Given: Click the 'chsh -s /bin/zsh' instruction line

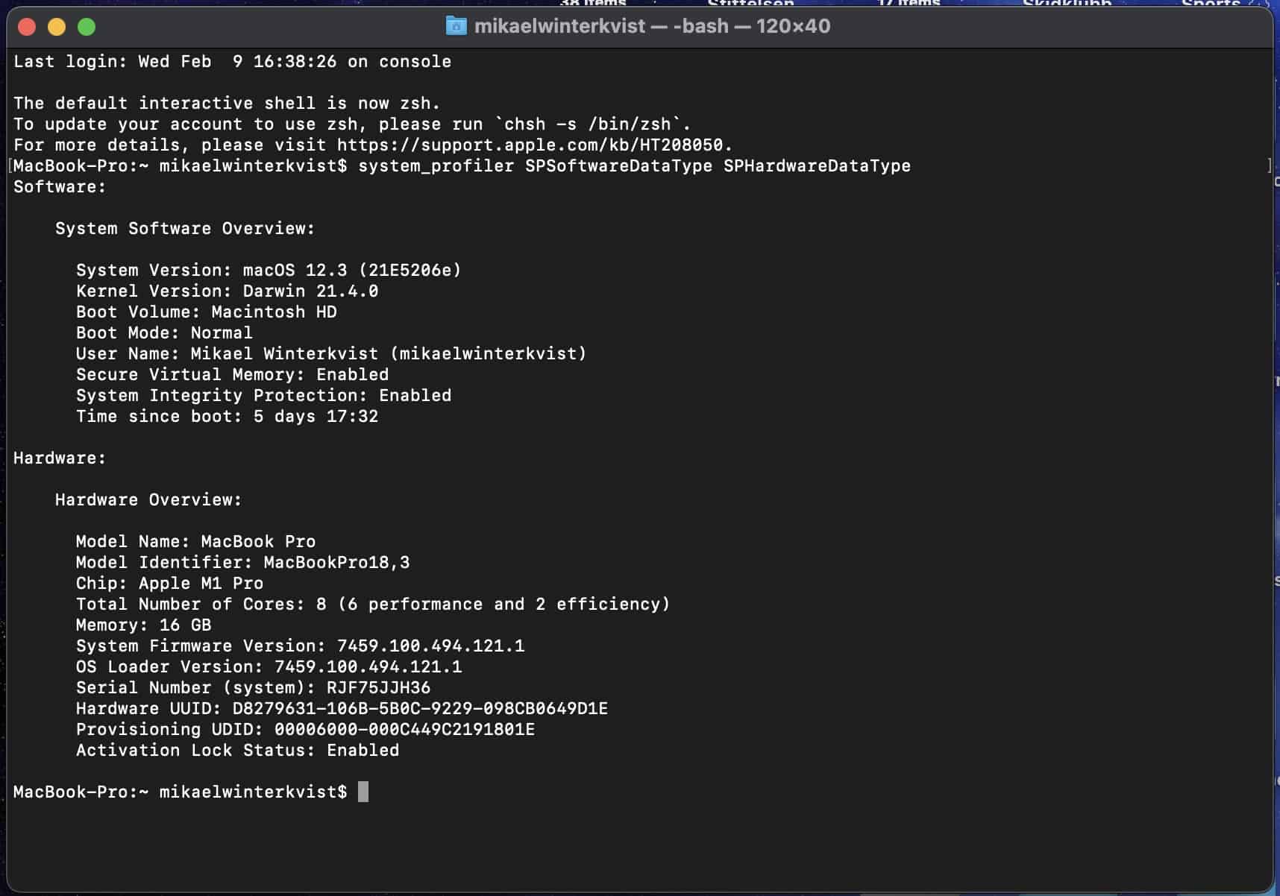Looking at the screenshot, I should [352, 124].
